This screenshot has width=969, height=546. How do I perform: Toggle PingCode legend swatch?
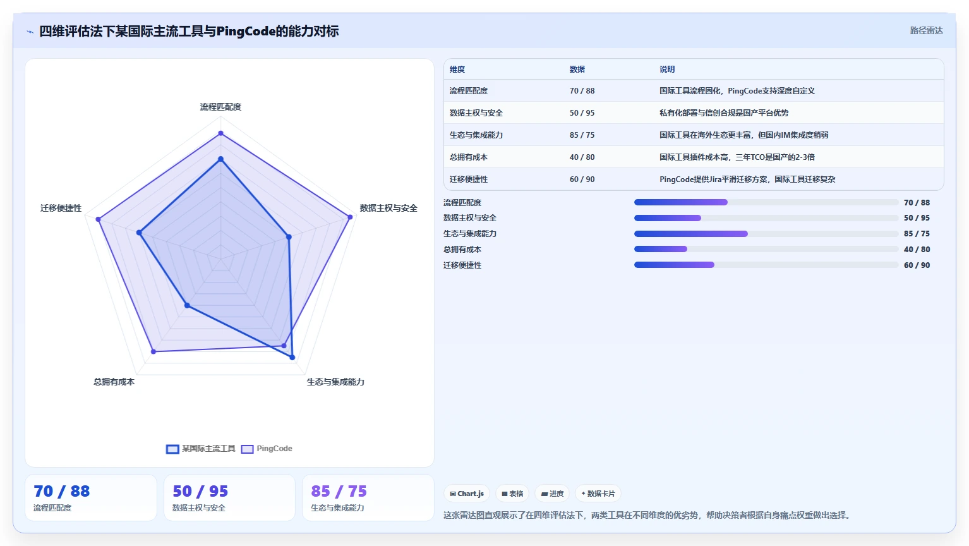pos(247,449)
